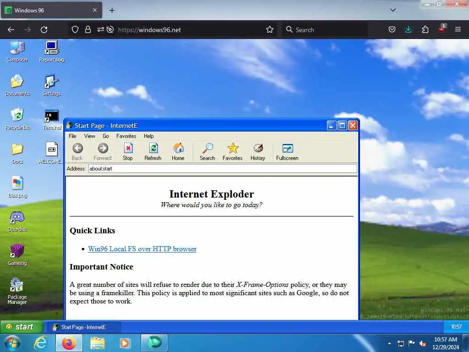Image resolution: width=469 pixels, height=352 pixels.
Task: Open the Package Manager desktop shortcut
Action: pos(17,291)
